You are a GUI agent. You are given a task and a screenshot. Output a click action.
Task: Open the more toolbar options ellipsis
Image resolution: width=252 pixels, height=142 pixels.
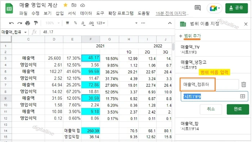click(143, 23)
